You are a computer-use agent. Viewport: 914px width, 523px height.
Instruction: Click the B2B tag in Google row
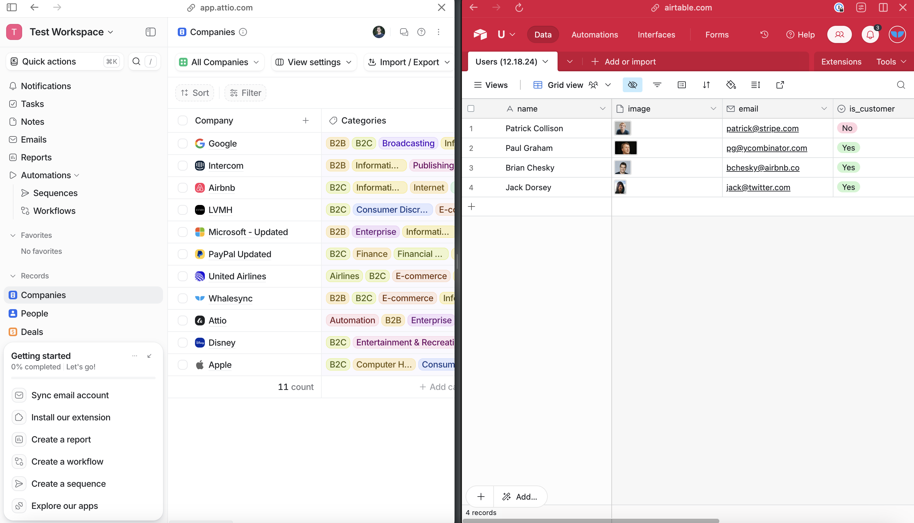point(337,143)
